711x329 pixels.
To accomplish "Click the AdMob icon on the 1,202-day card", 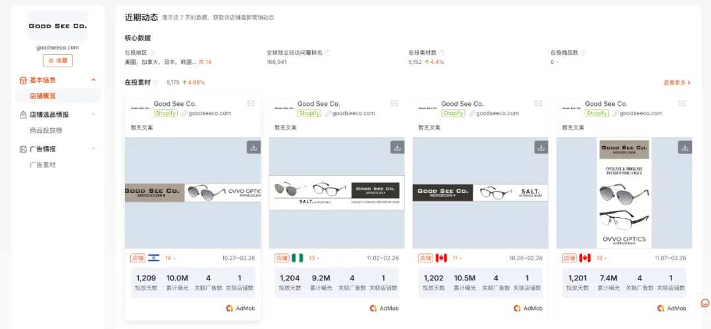I will pos(517,308).
